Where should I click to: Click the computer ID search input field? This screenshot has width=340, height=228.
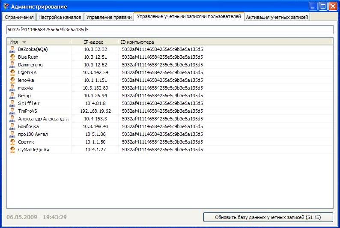170,30
